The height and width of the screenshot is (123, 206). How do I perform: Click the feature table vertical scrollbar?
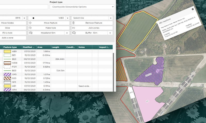point(113,72)
